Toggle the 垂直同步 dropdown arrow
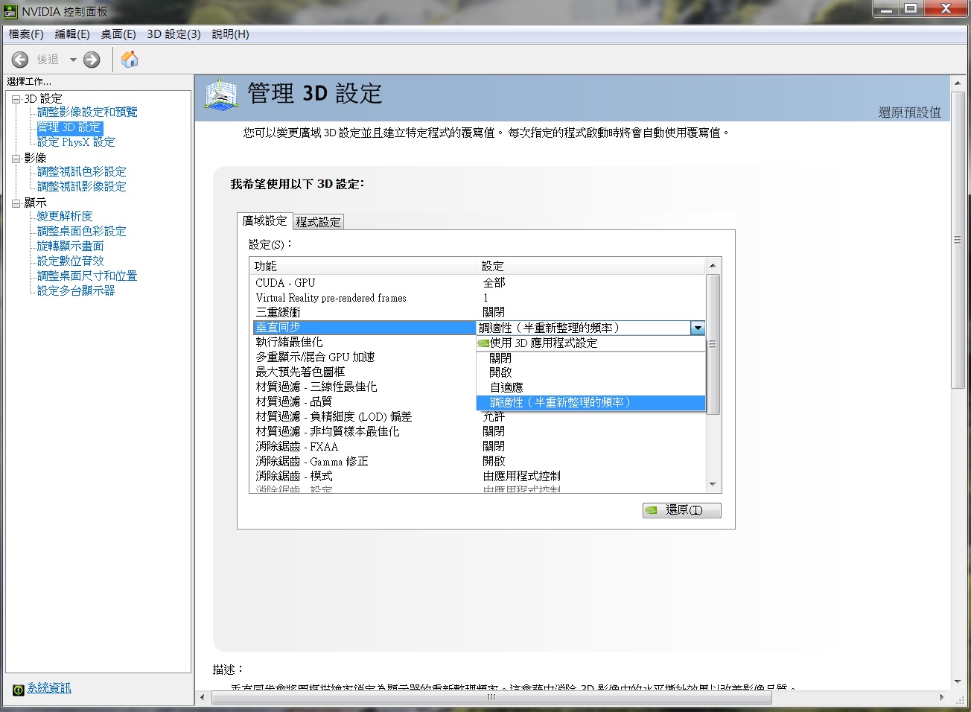The width and height of the screenshot is (971, 712). pos(697,328)
